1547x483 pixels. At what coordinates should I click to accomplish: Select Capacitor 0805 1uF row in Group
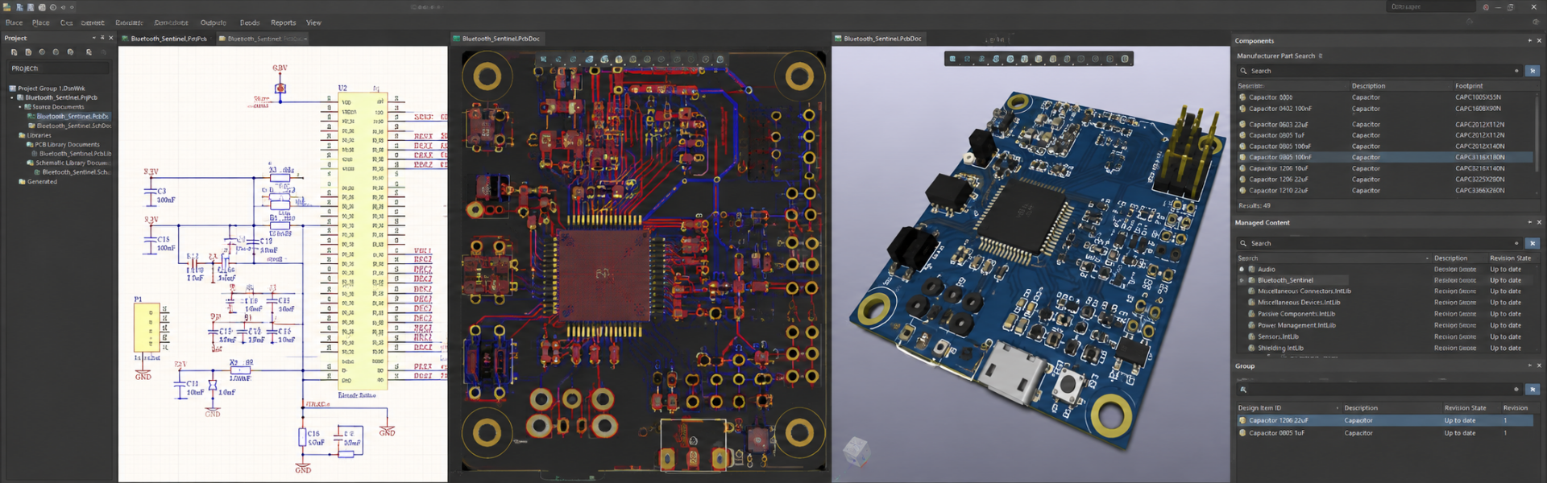tap(1385, 433)
